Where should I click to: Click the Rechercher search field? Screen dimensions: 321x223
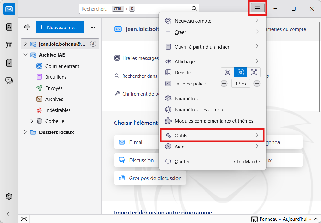click(x=134, y=9)
